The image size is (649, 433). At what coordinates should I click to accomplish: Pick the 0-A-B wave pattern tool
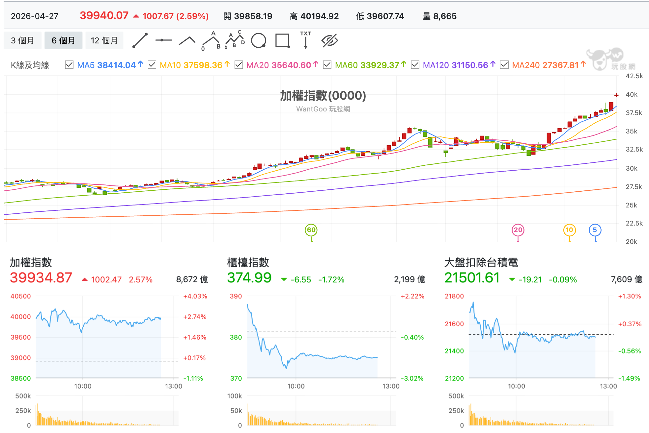pos(211,40)
